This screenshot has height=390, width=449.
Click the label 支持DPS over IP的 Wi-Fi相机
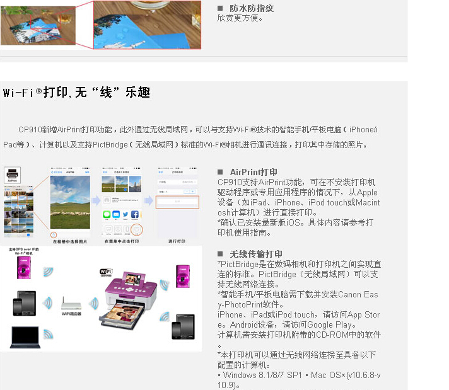24,251
